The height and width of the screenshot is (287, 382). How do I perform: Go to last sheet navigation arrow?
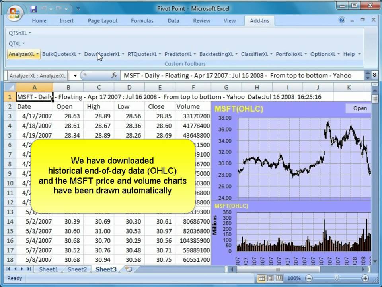click(29, 269)
